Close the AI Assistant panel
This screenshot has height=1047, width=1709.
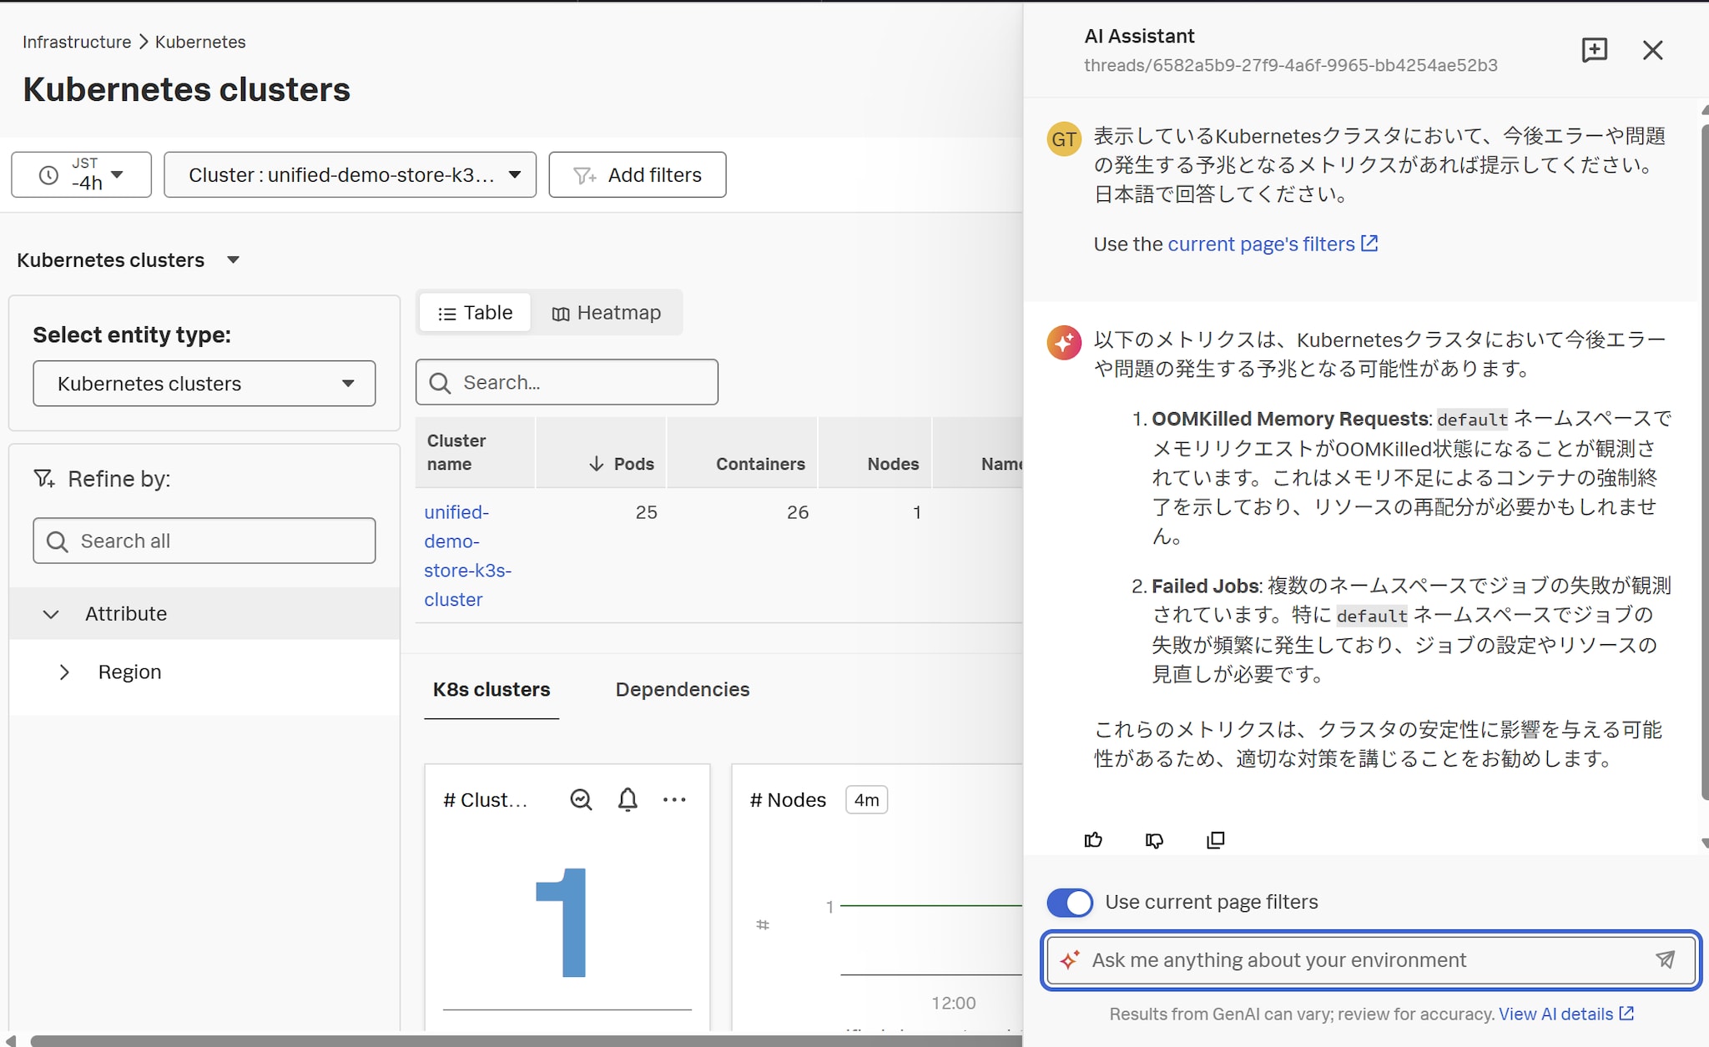point(1652,50)
